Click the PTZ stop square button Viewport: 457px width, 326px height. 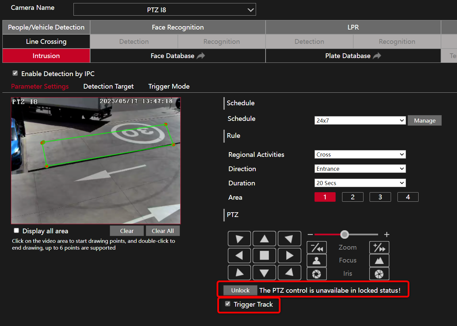click(x=264, y=255)
